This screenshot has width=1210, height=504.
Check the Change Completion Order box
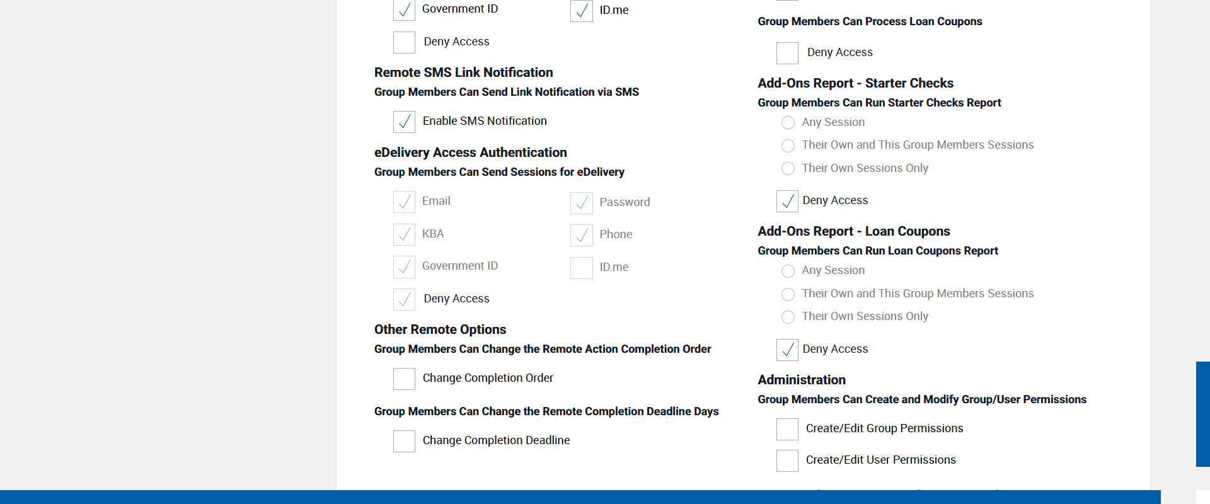[404, 379]
